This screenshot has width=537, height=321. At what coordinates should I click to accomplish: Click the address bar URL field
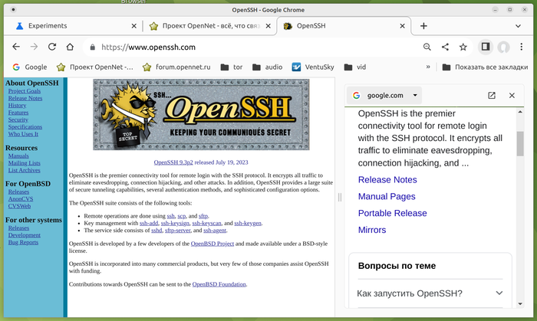[x=253, y=47]
